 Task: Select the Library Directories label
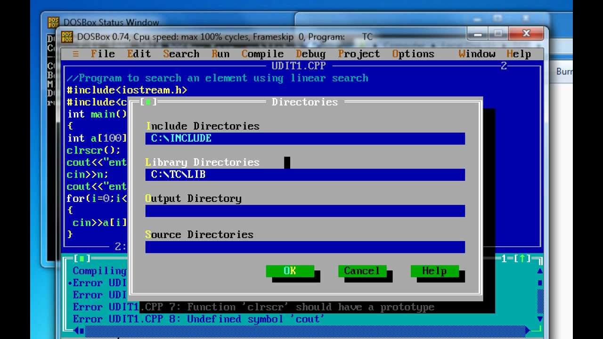click(x=203, y=162)
